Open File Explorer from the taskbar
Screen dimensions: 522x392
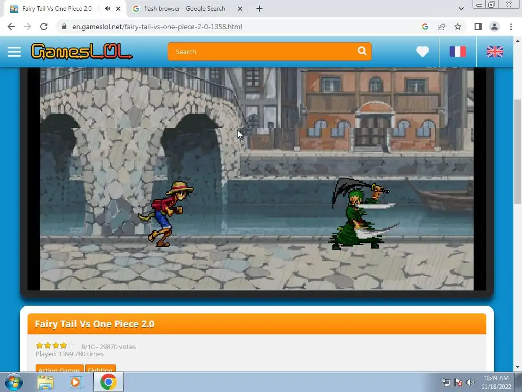45,382
